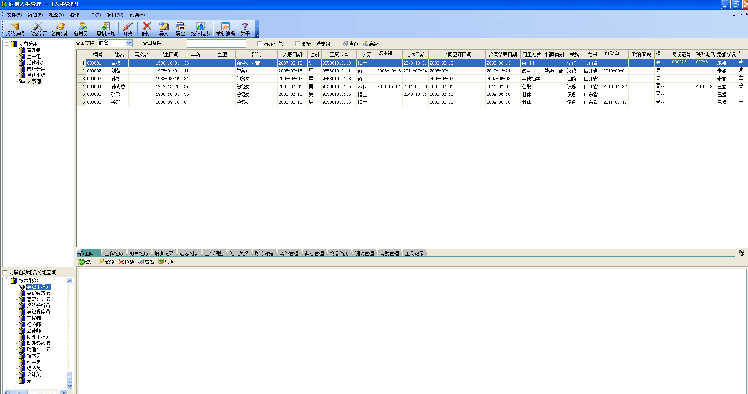
Task: Open 系统选项 from the toolbar
Action: pyautogui.click(x=15, y=29)
